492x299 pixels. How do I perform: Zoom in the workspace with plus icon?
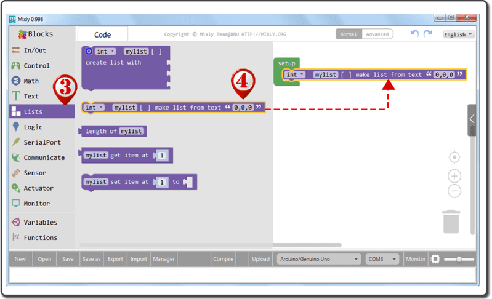[454, 176]
